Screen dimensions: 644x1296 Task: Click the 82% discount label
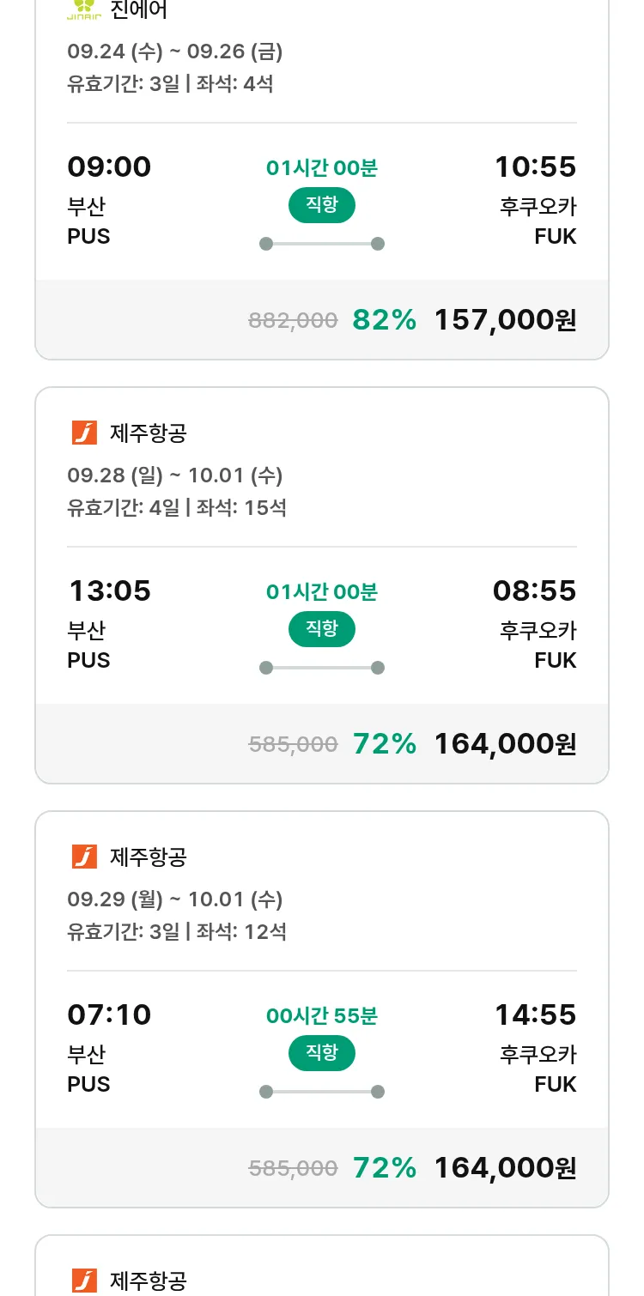click(384, 320)
